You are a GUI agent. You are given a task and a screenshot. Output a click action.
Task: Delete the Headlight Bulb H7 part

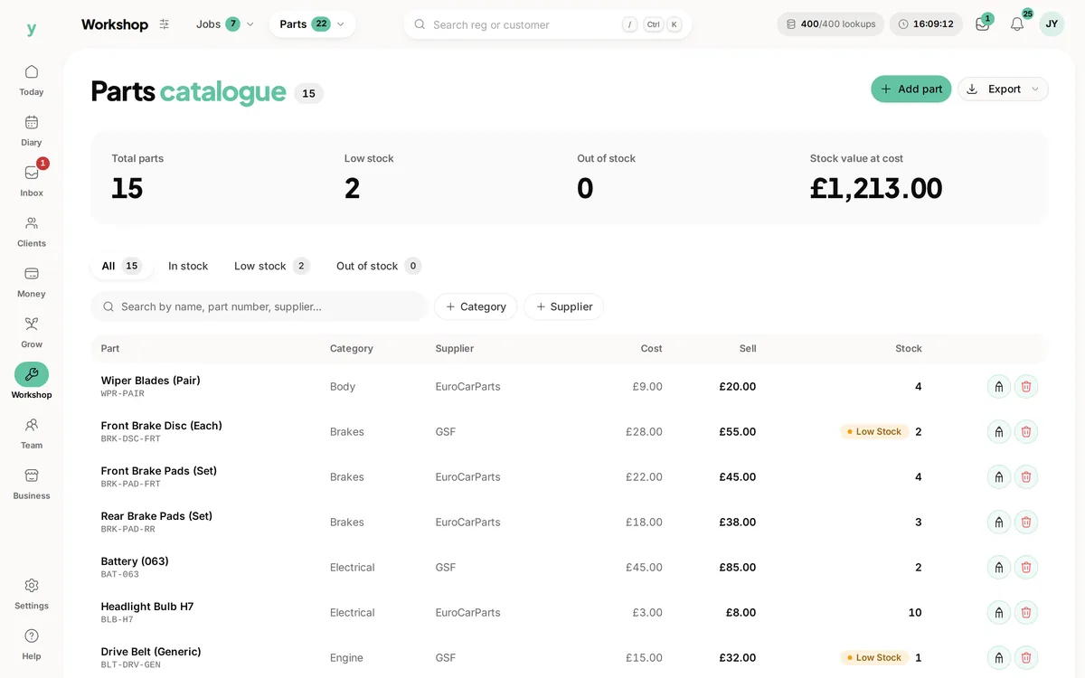click(1026, 613)
